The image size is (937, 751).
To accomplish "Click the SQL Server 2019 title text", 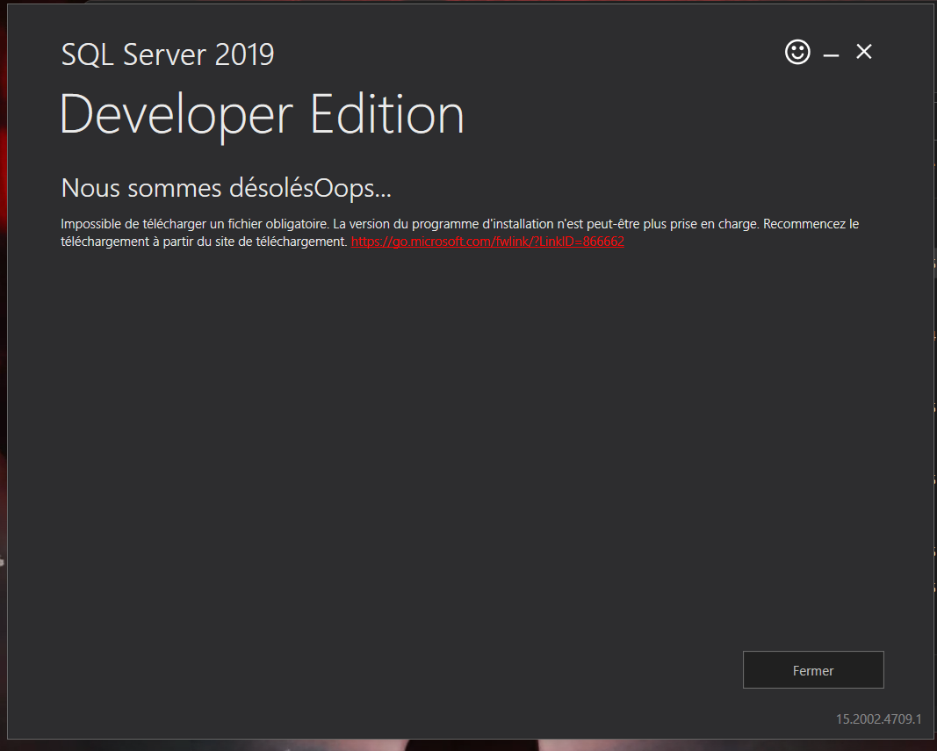I will (x=167, y=54).
